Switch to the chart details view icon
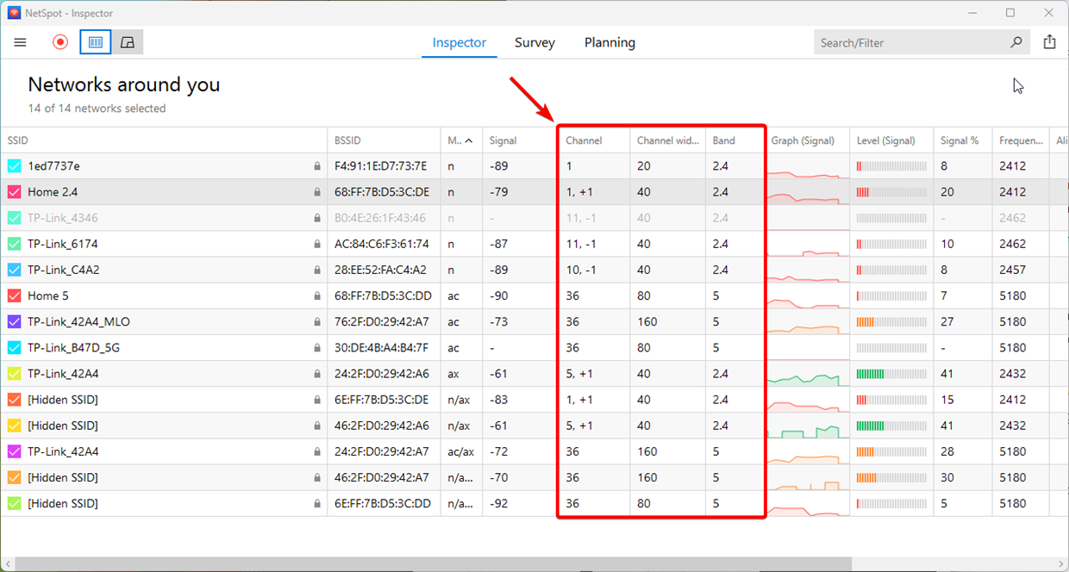This screenshot has width=1069, height=572. [128, 42]
